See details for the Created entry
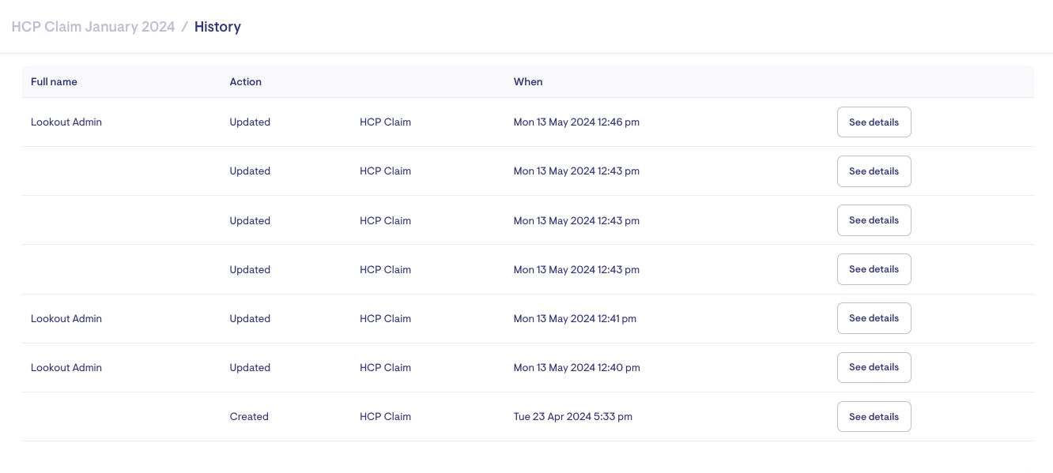Viewport: 1053px width, 473px height. pos(874,417)
